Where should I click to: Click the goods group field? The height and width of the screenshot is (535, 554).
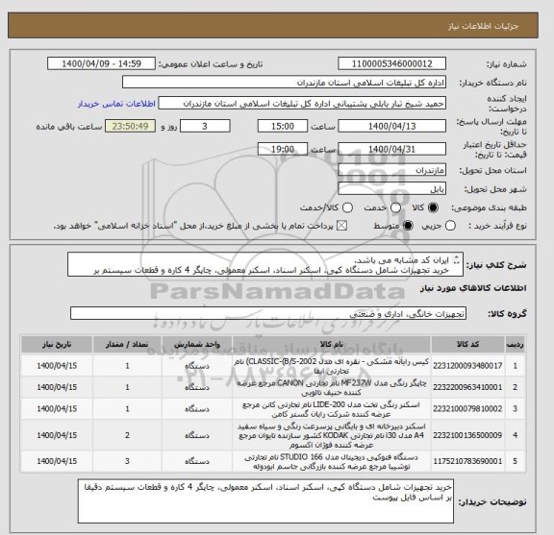(x=268, y=313)
